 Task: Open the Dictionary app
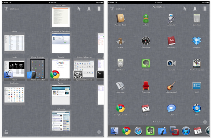point(171,41)
